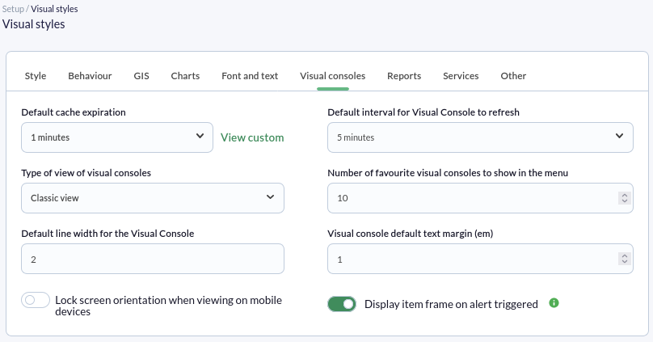653x342 pixels.
Task: Go to the Reports tab
Action: [404, 76]
